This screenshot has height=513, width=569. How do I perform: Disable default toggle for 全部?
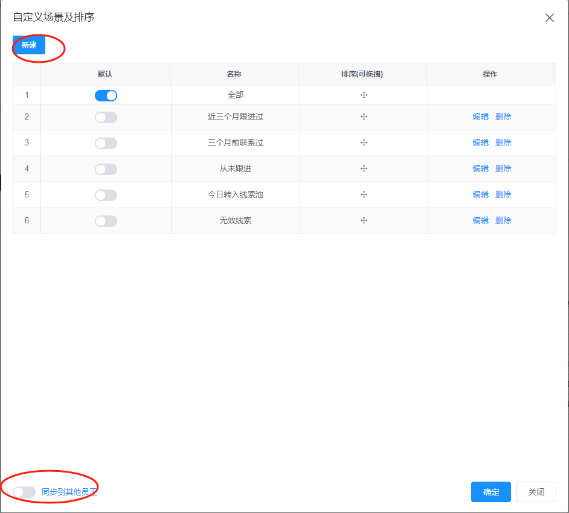pyautogui.click(x=106, y=95)
